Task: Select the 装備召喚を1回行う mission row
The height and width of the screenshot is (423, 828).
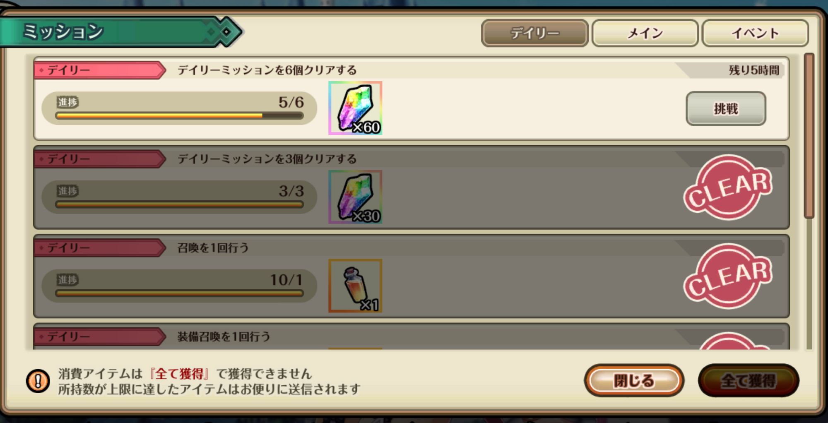Action: click(411, 336)
